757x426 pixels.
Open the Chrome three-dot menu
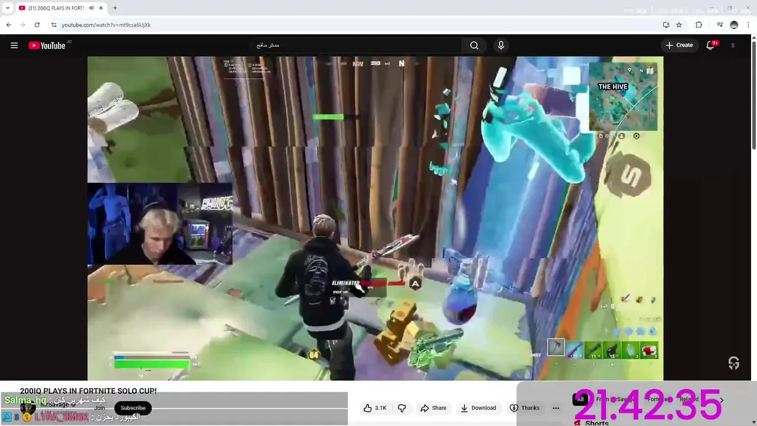tap(749, 25)
